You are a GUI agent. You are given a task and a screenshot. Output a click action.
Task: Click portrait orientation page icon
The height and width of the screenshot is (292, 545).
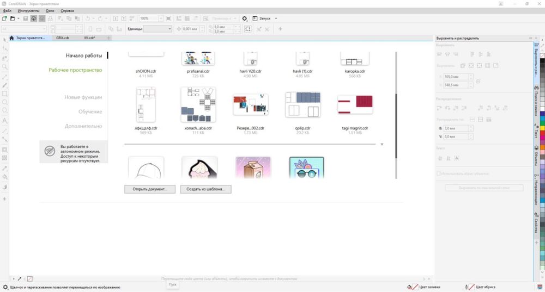tap(90, 29)
